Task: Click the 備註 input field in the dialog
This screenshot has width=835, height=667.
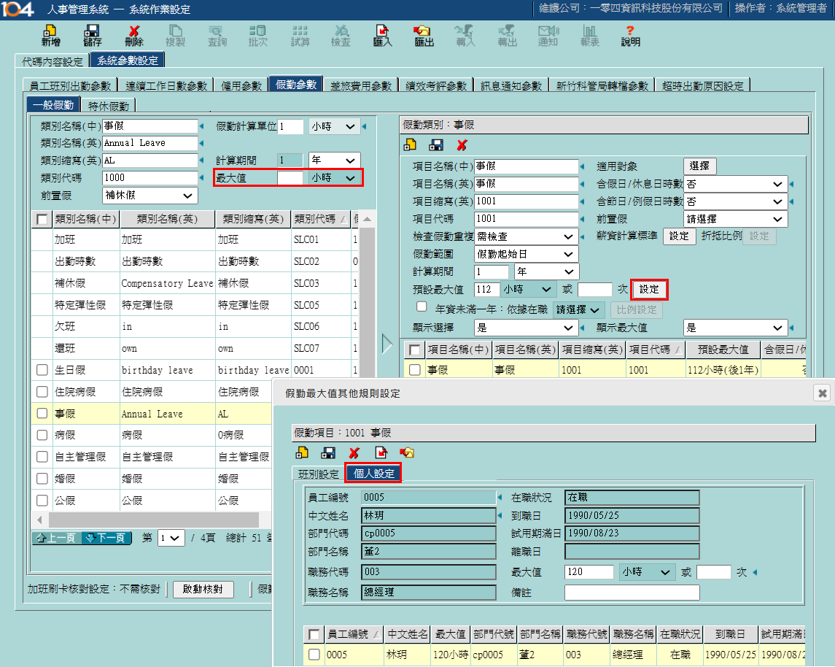Action: pos(632,593)
